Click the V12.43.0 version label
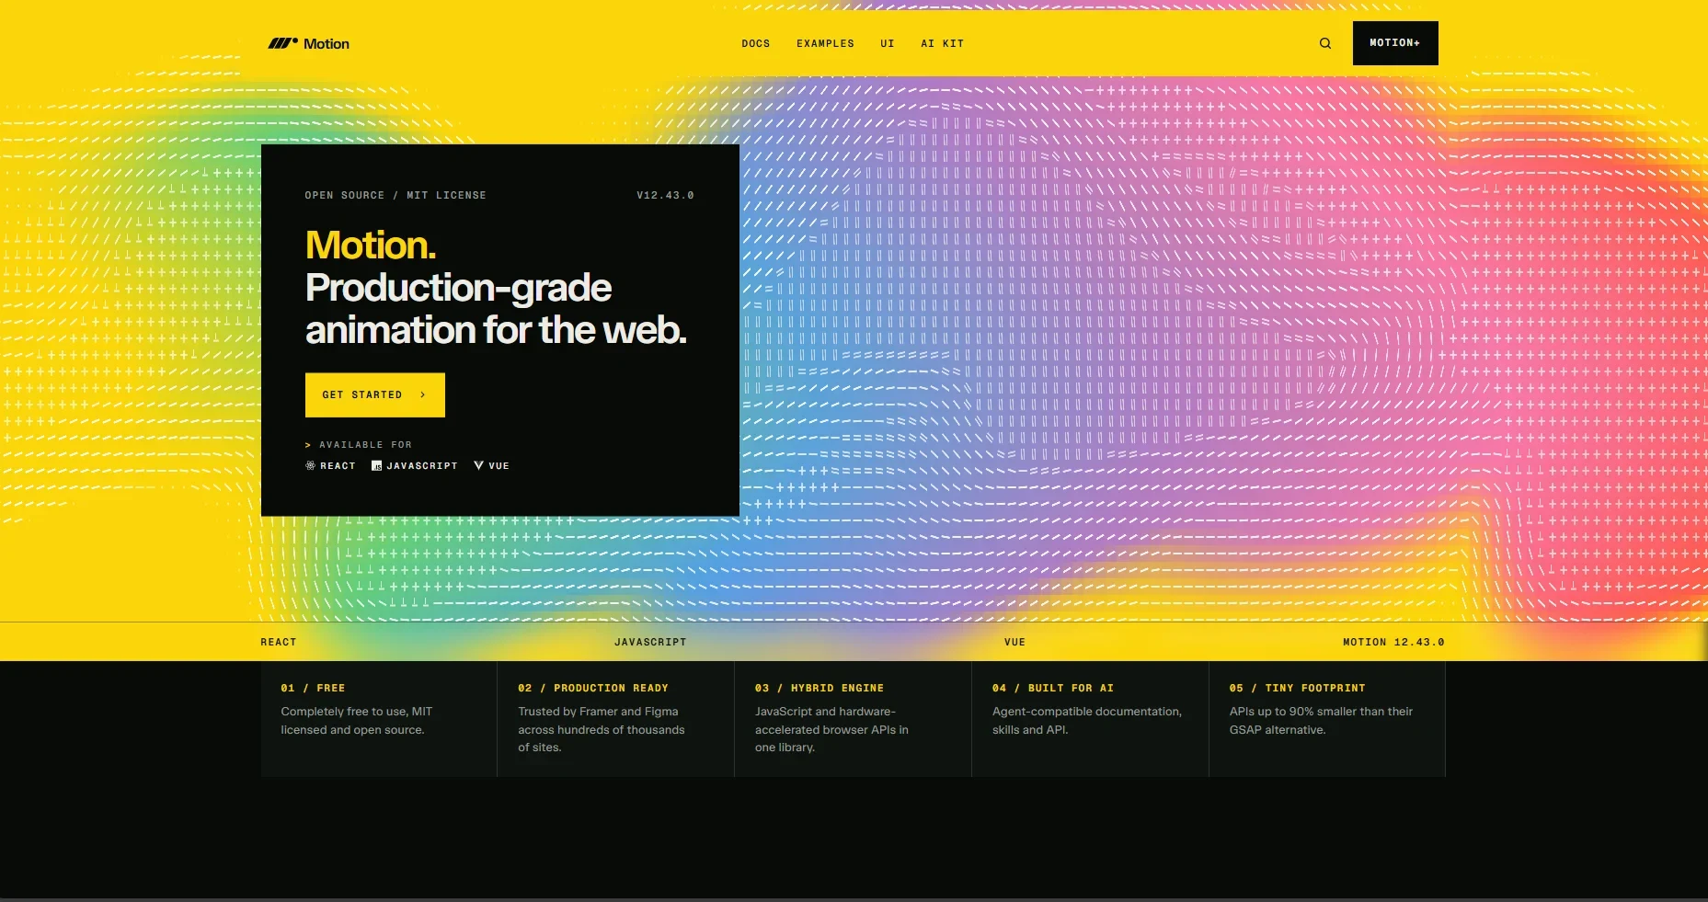Screen dimensions: 1708x902 click(x=665, y=195)
